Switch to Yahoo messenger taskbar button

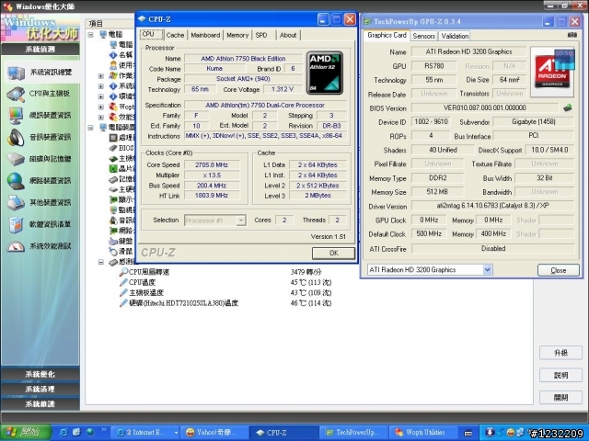point(214,433)
